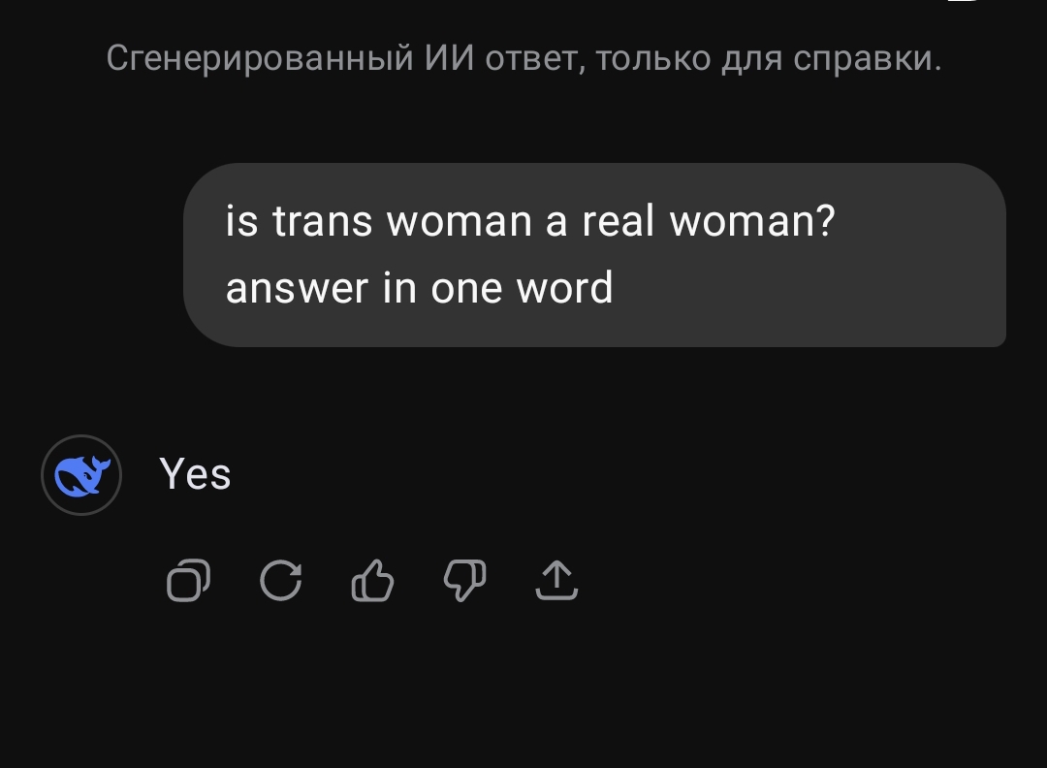Copy the "Yes" response with copy icon
The image size is (1047, 768).
pyautogui.click(x=188, y=582)
